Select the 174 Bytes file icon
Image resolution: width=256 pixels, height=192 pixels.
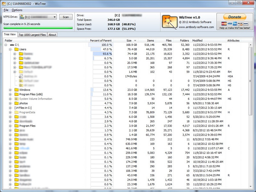click(21, 76)
